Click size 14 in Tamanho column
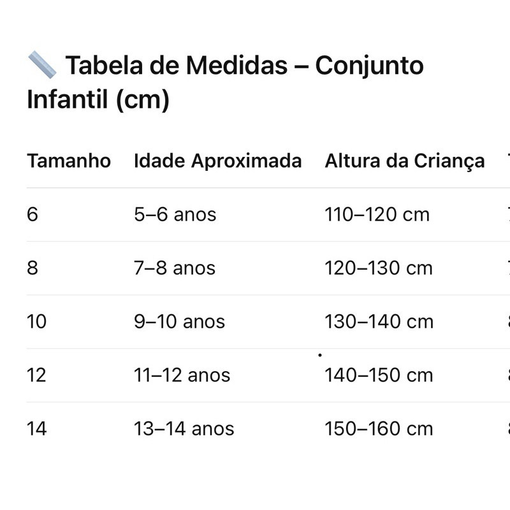 pyautogui.click(x=37, y=429)
